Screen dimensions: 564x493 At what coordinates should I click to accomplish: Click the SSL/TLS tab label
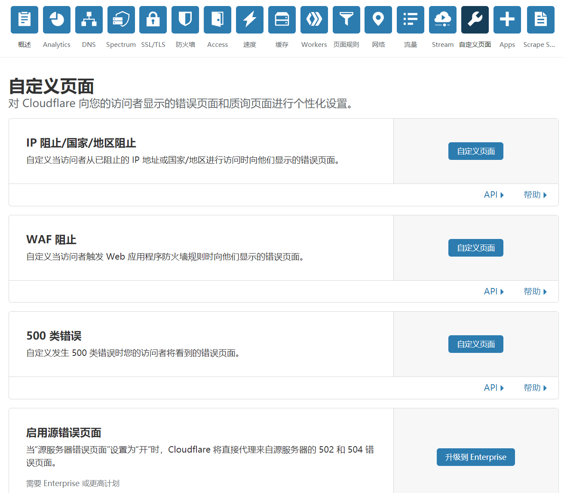pyautogui.click(x=153, y=45)
